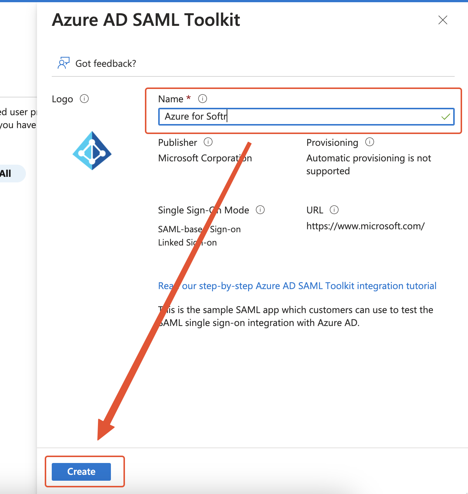Click the Name info icon

coord(203,99)
